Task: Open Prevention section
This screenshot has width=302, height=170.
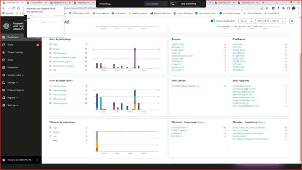Action: click(x=13, y=68)
